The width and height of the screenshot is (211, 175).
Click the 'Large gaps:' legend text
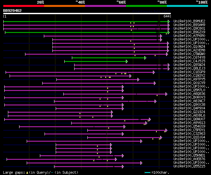point(14,172)
